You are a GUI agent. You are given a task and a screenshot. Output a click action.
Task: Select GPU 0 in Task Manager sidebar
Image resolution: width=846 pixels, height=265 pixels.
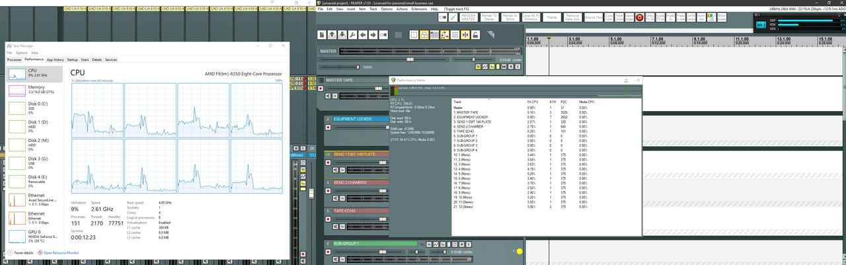coord(34,236)
